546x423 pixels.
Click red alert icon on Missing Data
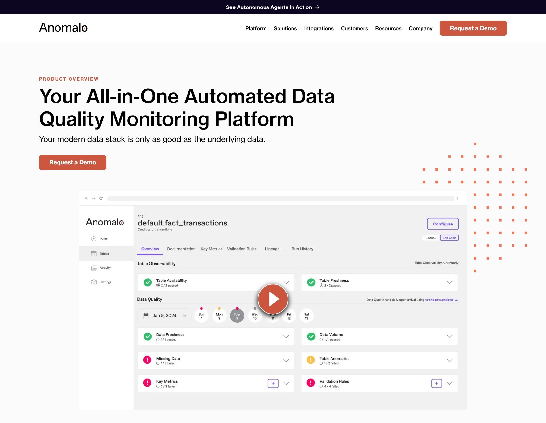(x=147, y=360)
